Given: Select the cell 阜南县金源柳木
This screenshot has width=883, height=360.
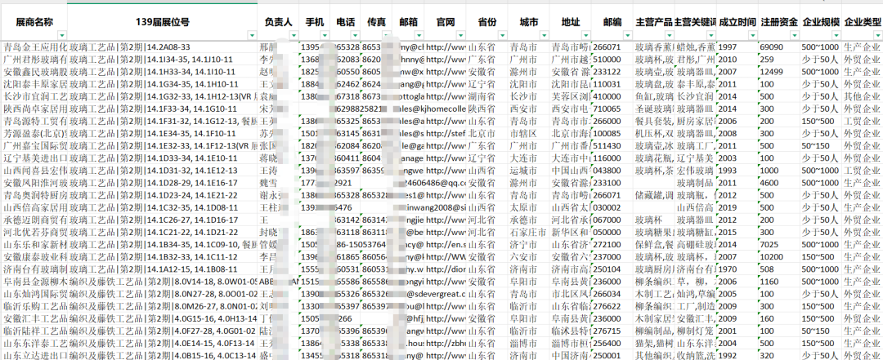Looking at the screenshot, I should point(34,281).
